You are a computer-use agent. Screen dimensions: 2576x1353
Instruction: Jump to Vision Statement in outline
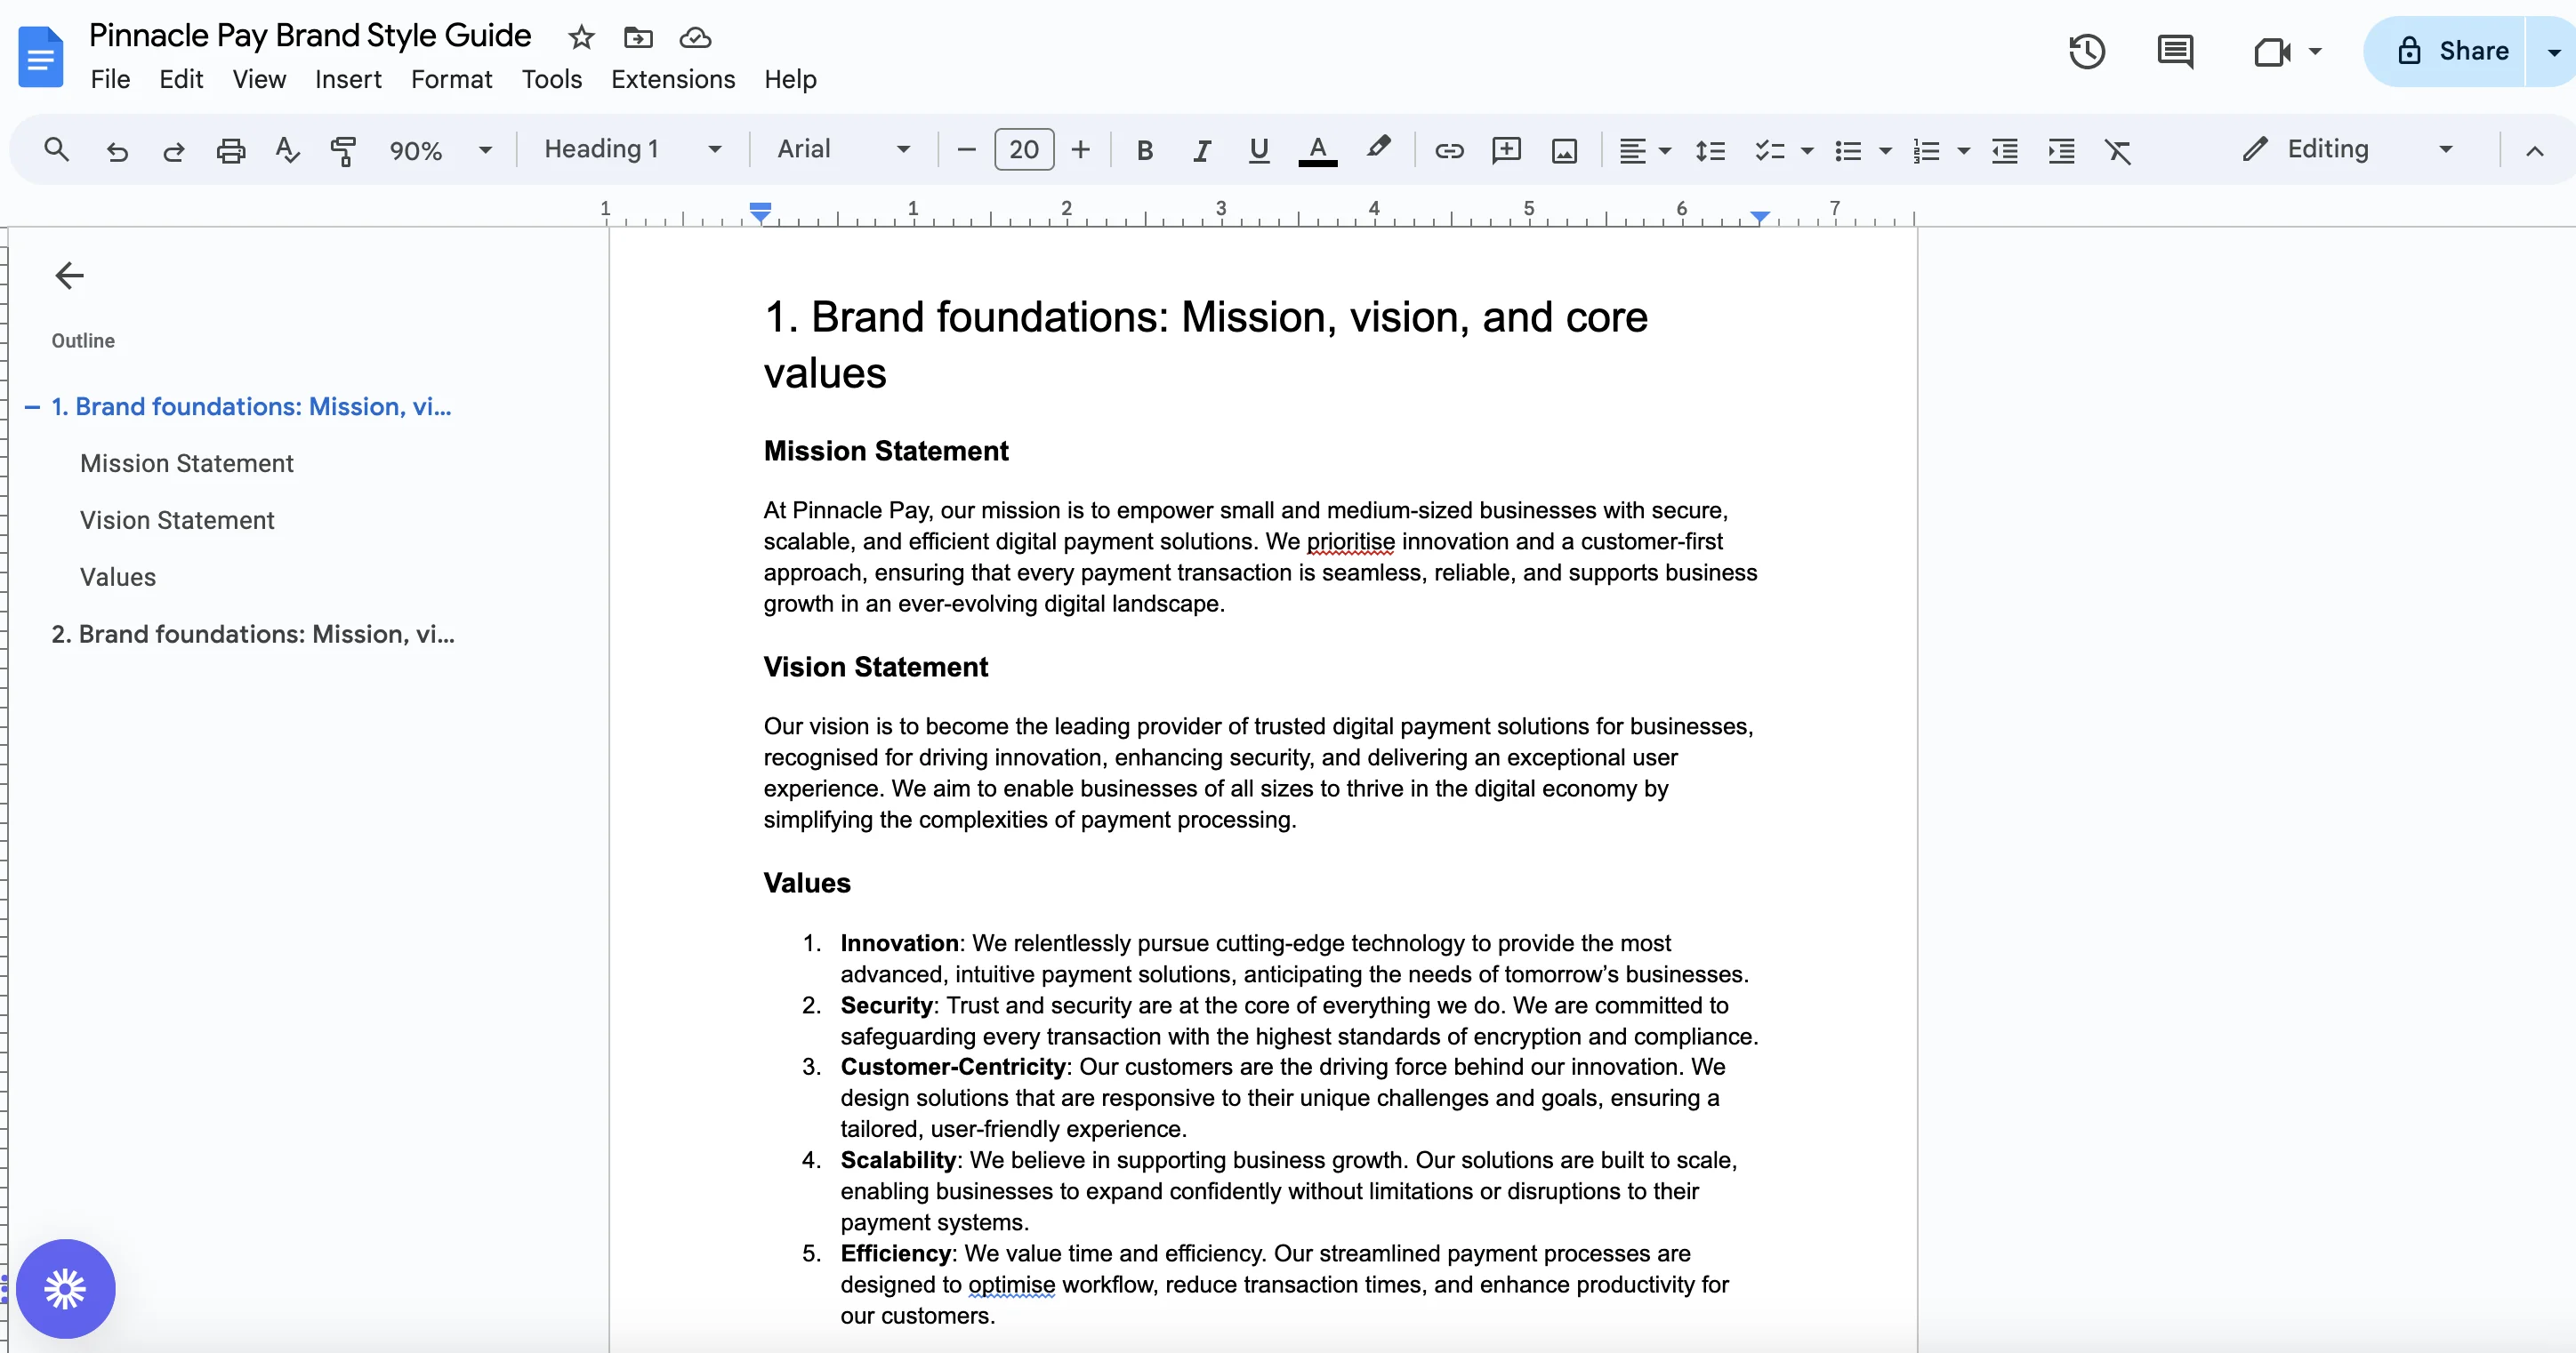[177, 520]
